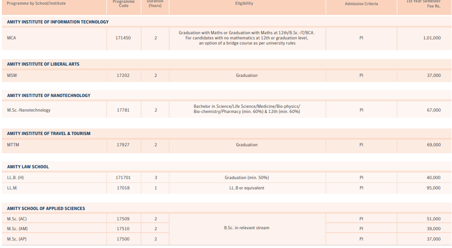This screenshot has height=248, width=452.
Task: Click the M.Sc.-Nanotechnology programme name
Action: [29, 110]
